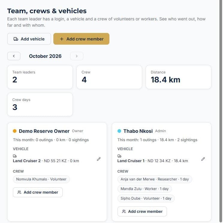This screenshot has width=223, height=223.
Task: Click blue dot beside Thabo Nkosi
Action: point(119,131)
